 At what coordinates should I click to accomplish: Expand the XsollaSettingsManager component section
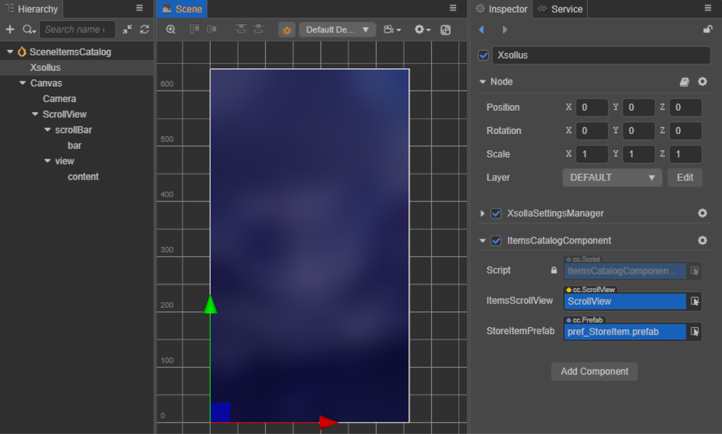[483, 213]
